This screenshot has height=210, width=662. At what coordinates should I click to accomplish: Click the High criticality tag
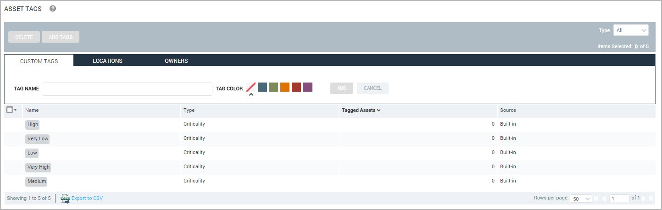33,124
